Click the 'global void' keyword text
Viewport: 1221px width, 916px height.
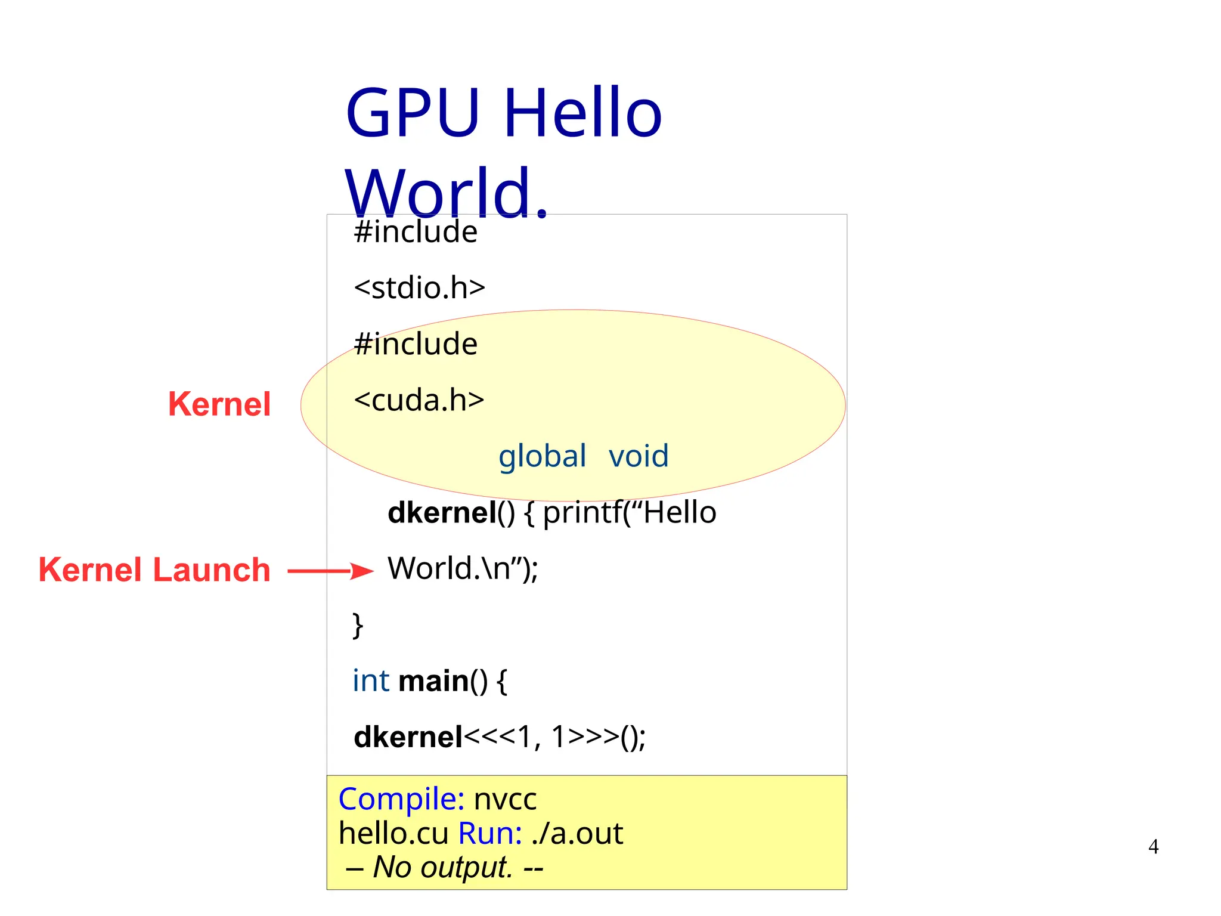pos(584,456)
